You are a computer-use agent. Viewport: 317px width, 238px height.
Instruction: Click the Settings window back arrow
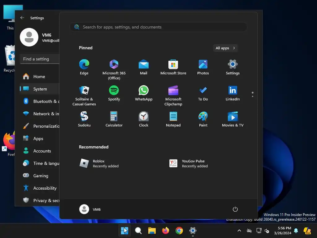22,18
